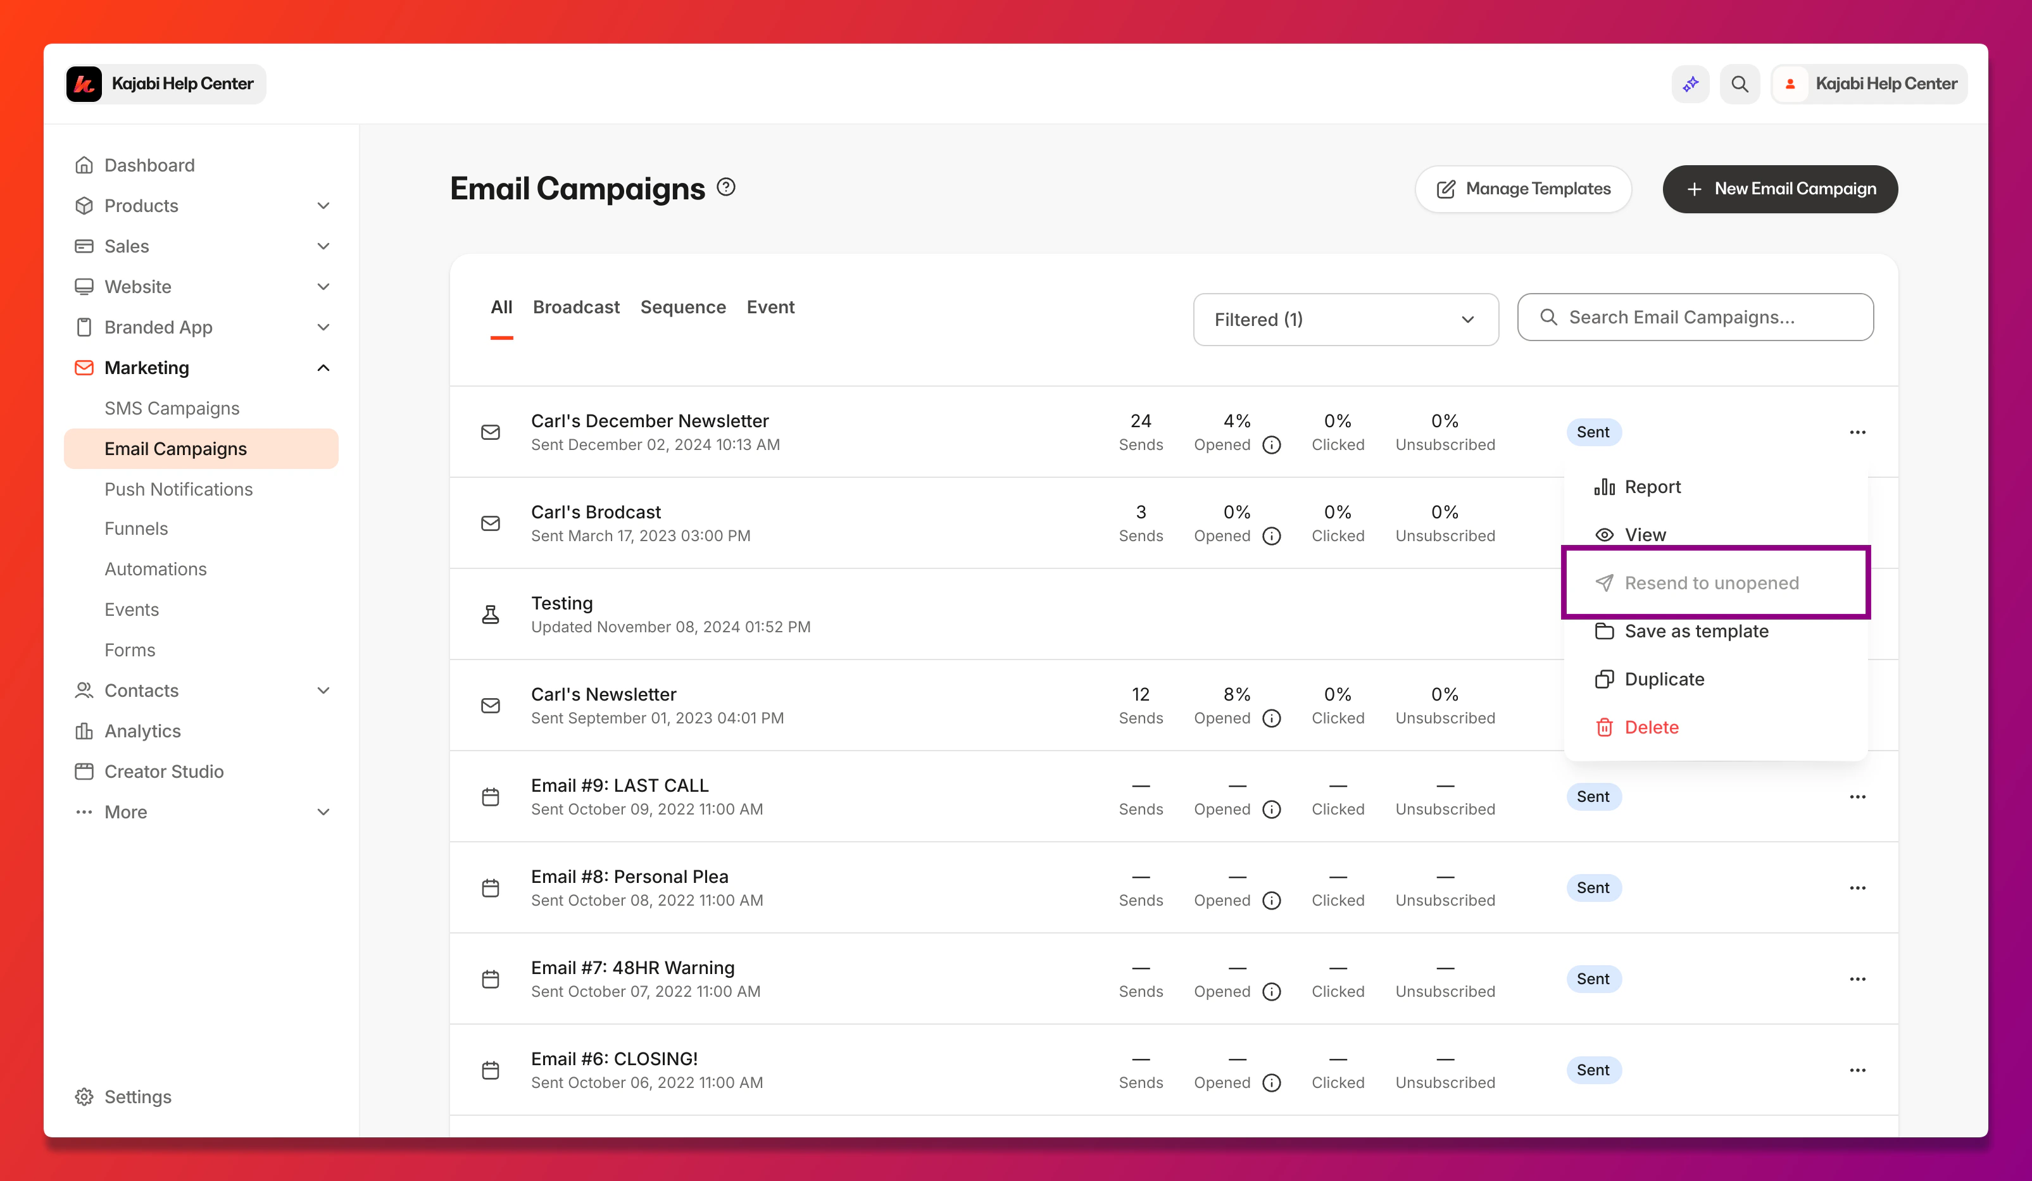The height and width of the screenshot is (1181, 2032).
Task: Switch to the Broadcast tab
Action: coord(576,307)
